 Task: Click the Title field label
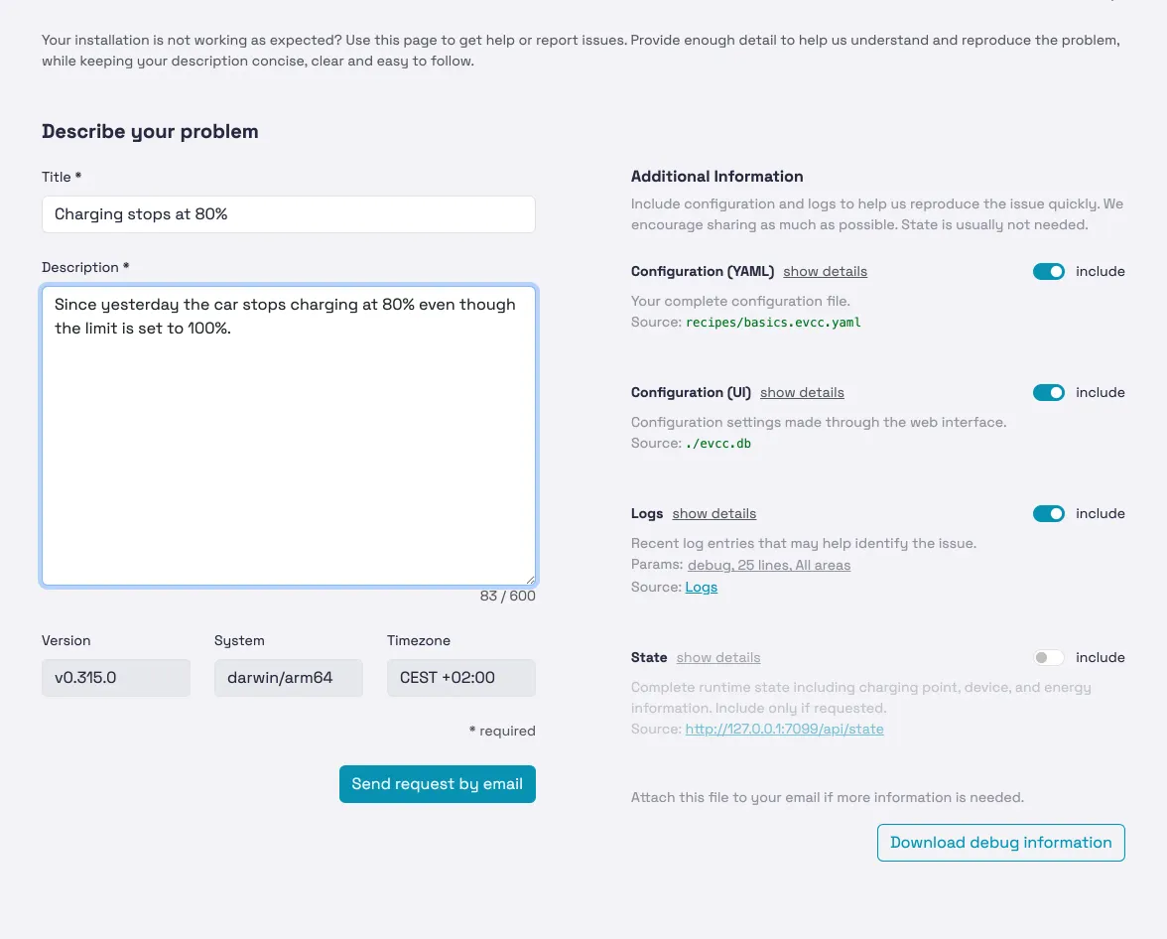(x=62, y=178)
